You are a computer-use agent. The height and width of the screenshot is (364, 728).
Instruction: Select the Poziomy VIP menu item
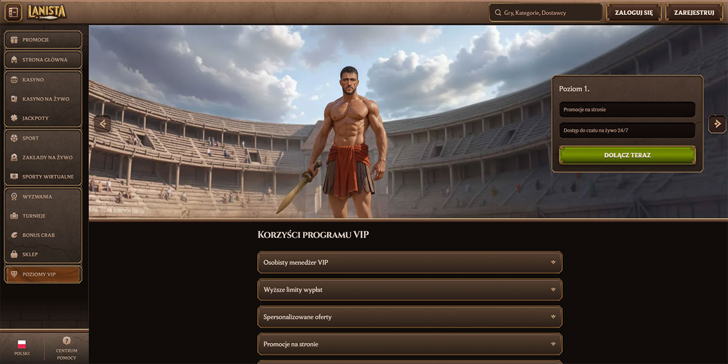click(x=43, y=274)
